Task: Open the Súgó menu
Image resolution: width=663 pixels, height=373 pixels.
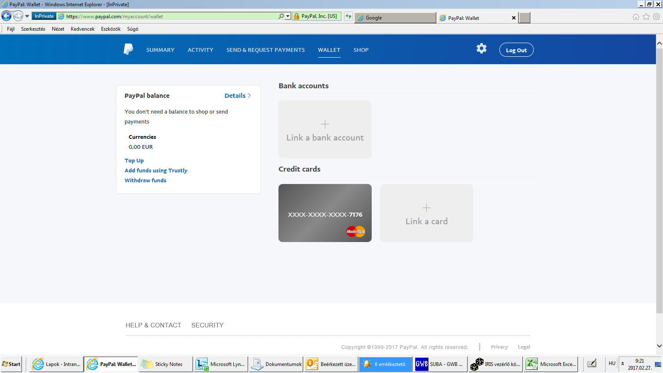Action: (x=133, y=29)
